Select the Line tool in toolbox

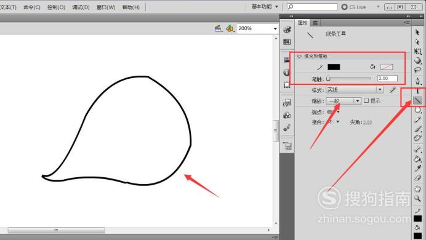coord(417,101)
